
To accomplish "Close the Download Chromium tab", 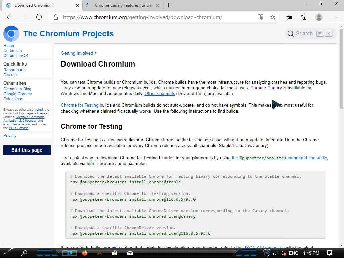I will [x=77, y=5].
